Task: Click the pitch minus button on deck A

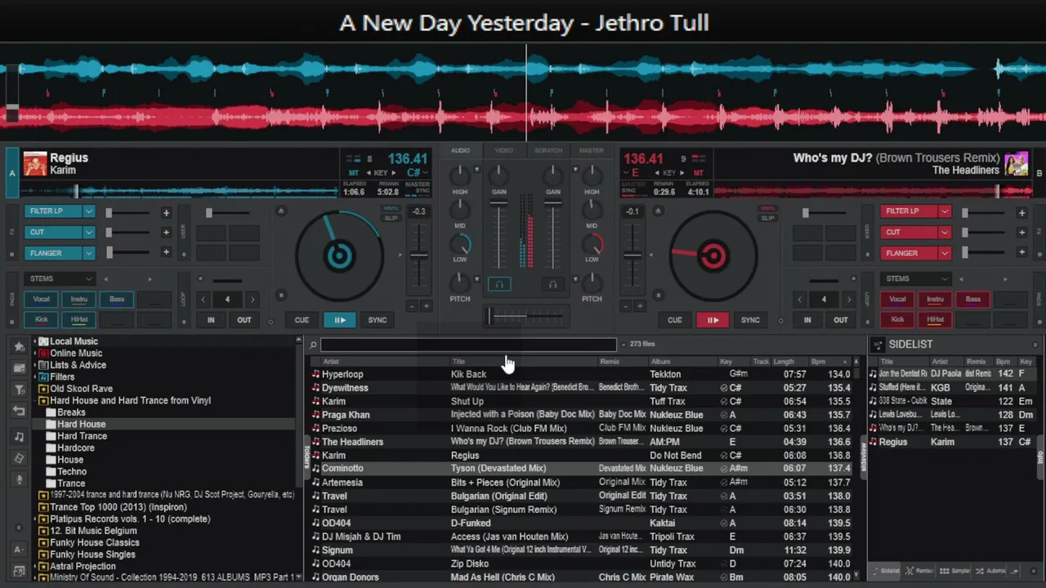Action: 411,306
